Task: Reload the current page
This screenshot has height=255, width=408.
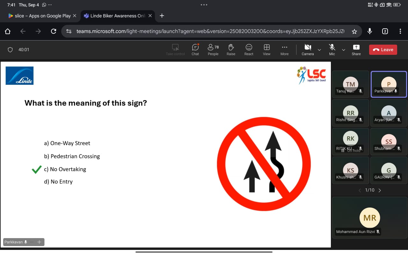Action: pyautogui.click(x=53, y=31)
